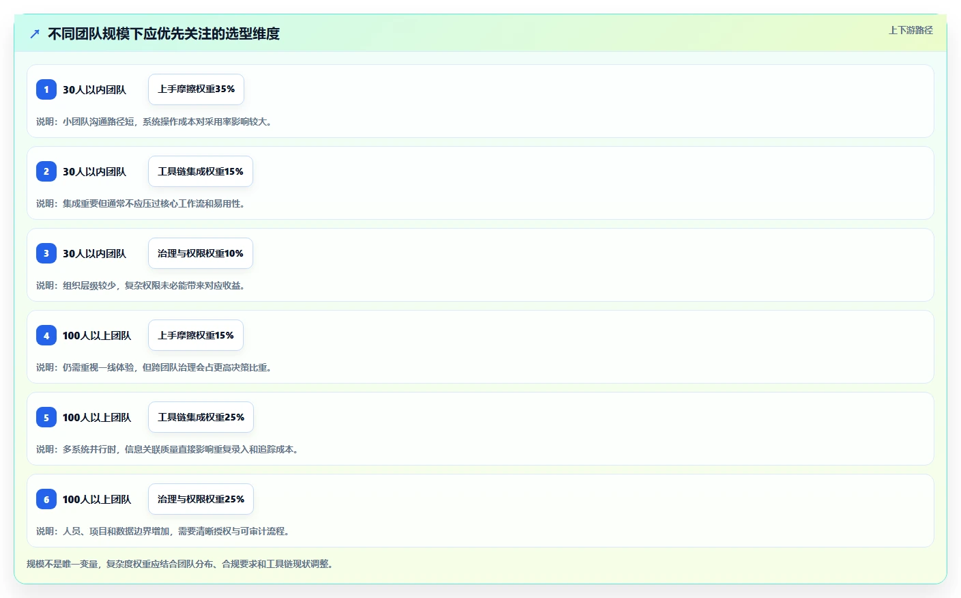The image size is (961, 598).
Task: Click number badge 1
Action: tap(46, 89)
